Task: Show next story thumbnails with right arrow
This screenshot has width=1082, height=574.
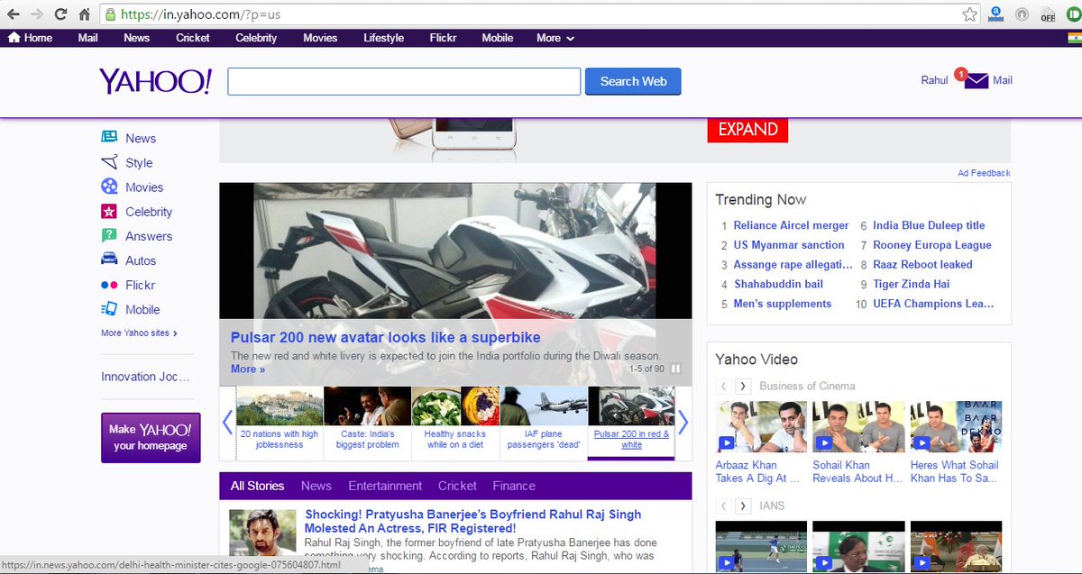Action: [683, 422]
